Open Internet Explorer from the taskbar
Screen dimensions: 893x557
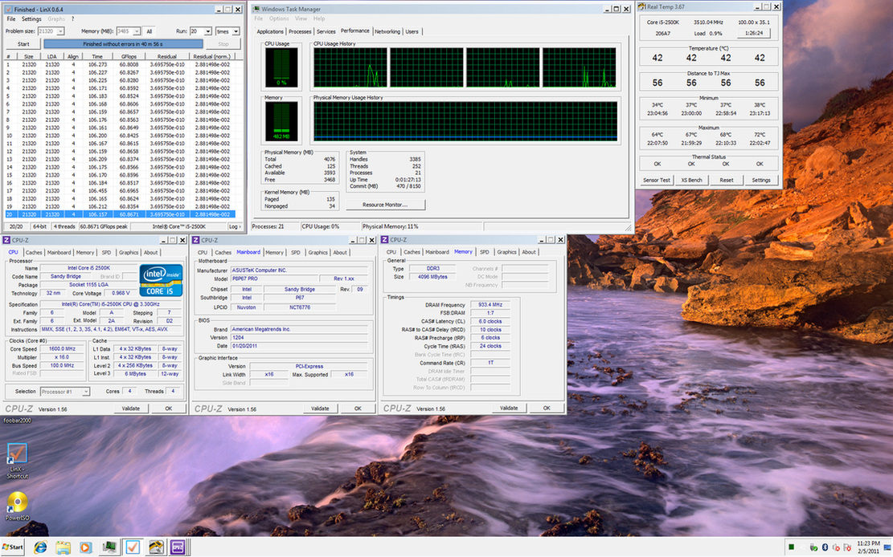pyautogui.click(x=39, y=547)
